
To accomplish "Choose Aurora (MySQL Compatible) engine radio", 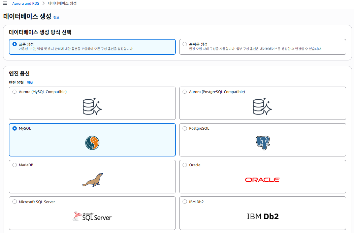I will coord(15,92).
